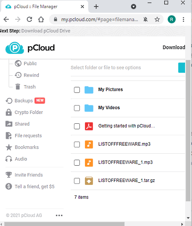Open Bookmarks star icon
Image resolution: width=192 pixels, height=226 pixels.
9,147
